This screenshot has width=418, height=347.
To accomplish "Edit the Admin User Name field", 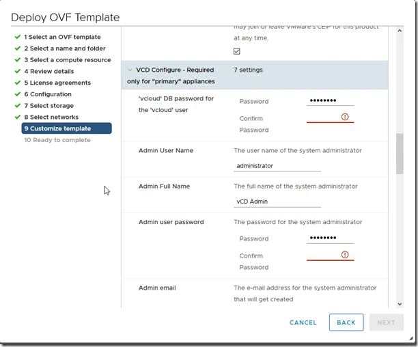I will 277,166.
